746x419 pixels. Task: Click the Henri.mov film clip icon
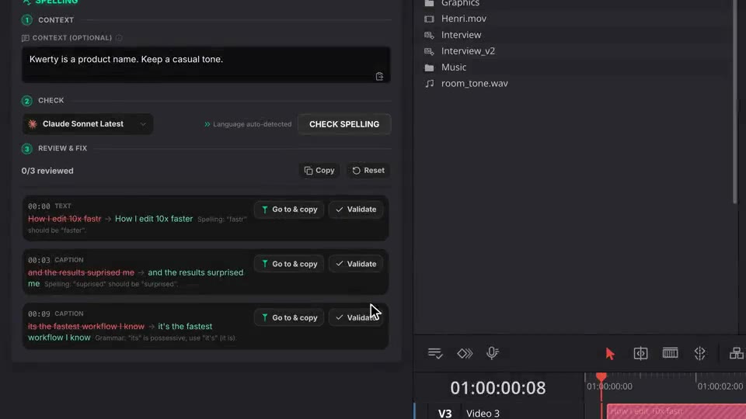tap(429, 19)
